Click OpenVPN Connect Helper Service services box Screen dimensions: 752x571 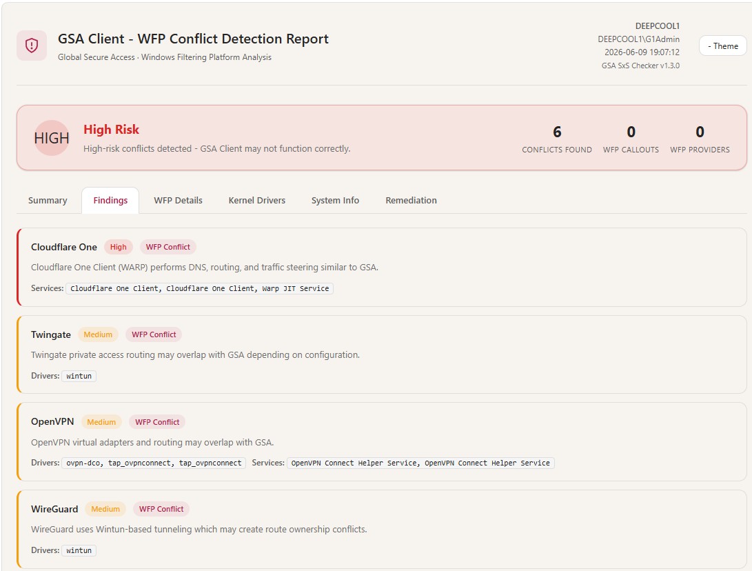(420, 463)
